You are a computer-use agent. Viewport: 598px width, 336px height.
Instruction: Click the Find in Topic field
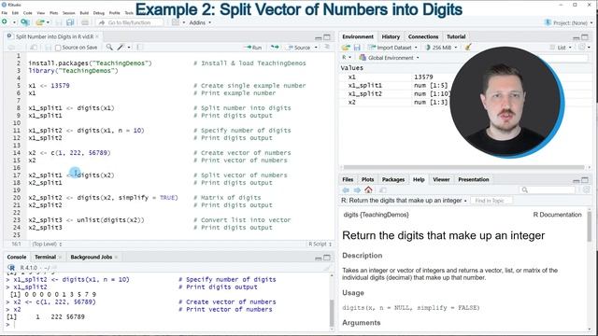[x=491, y=201]
